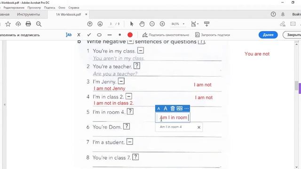Go to previous page with up arrow
Screen dimensions: 301x169
(x=90, y=24)
